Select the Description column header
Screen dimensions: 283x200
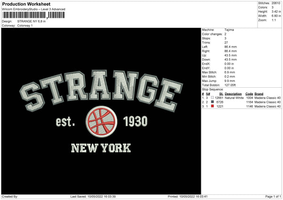[x=233, y=94]
